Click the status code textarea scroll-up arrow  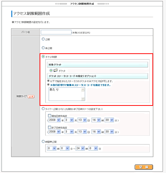pos(83,90)
